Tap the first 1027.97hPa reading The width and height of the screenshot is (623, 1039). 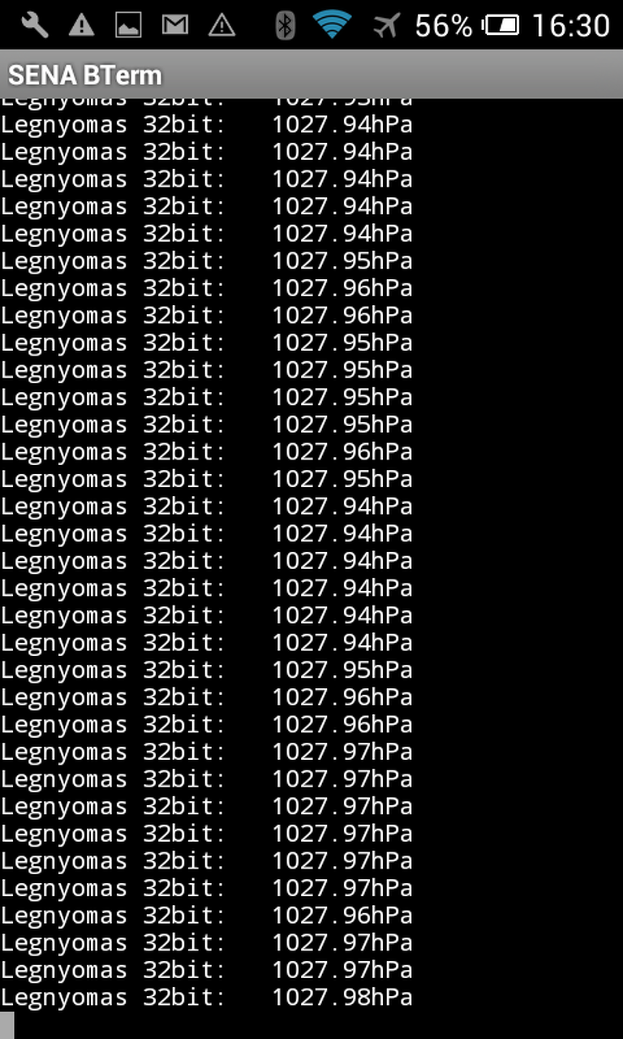click(342, 752)
